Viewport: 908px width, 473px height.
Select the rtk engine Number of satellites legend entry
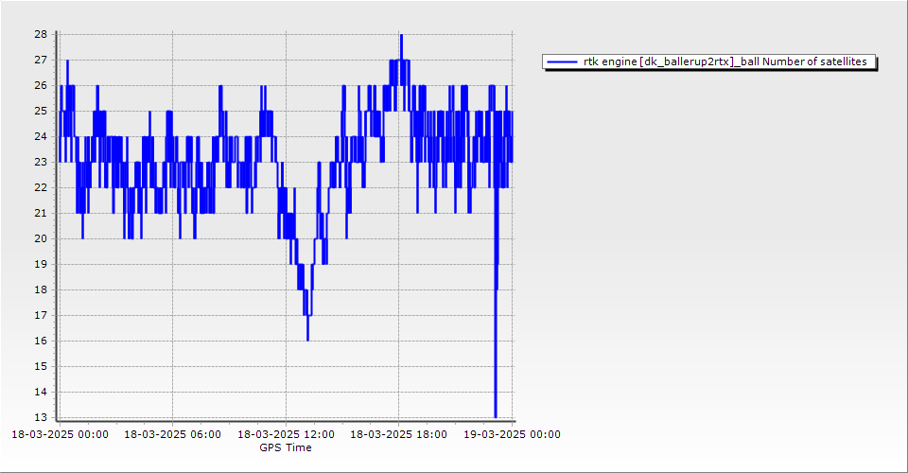coord(709,61)
